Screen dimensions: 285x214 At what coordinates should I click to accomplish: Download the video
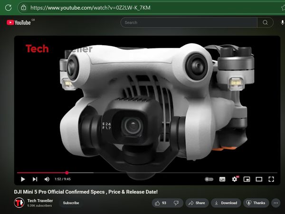point(226,203)
